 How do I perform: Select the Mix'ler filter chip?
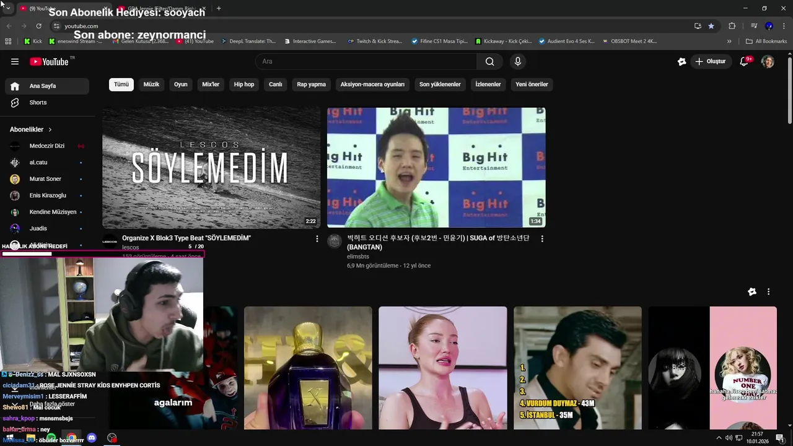(x=211, y=84)
